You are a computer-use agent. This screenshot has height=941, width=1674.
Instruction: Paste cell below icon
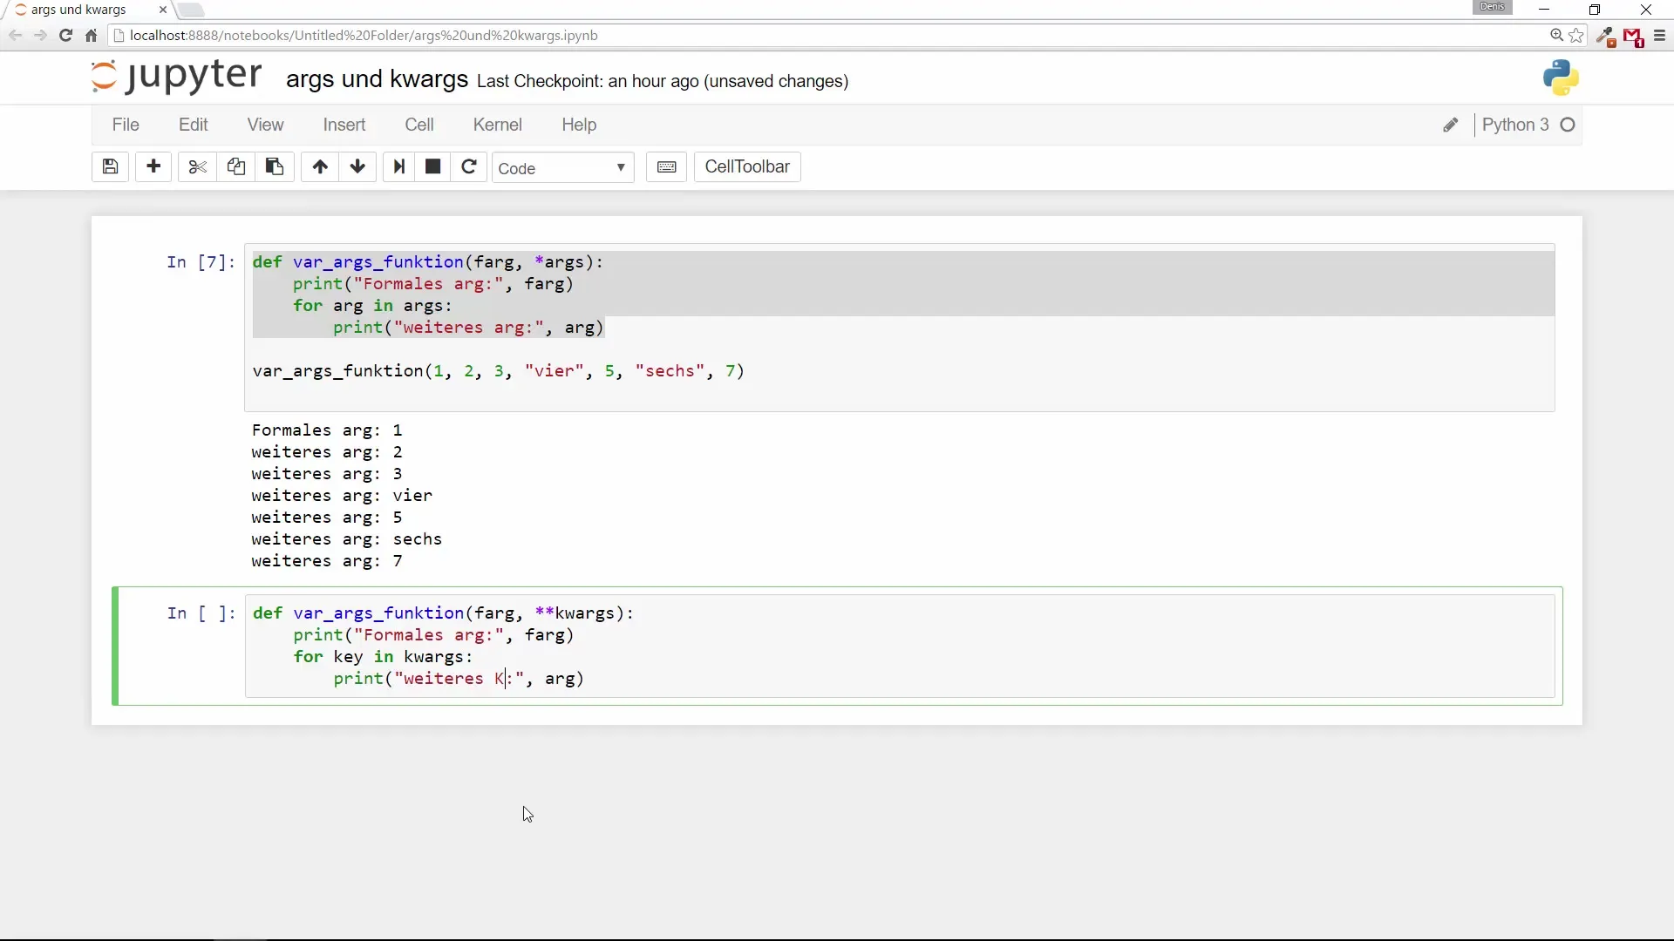(274, 166)
